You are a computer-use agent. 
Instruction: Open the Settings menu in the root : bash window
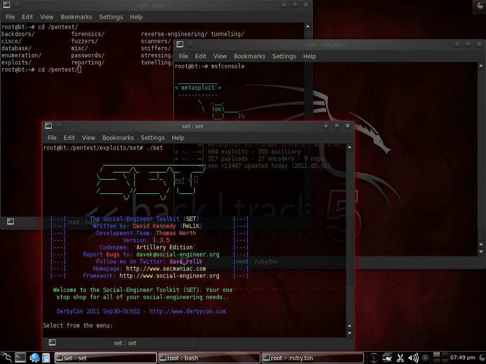click(x=111, y=17)
